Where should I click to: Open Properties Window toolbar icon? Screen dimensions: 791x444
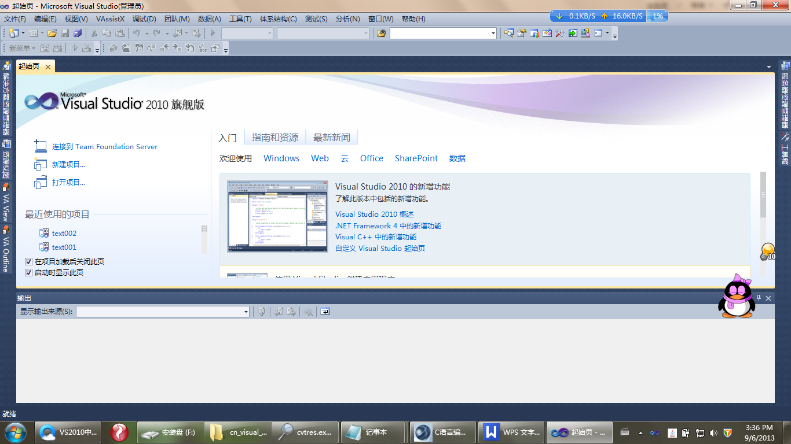coord(521,33)
